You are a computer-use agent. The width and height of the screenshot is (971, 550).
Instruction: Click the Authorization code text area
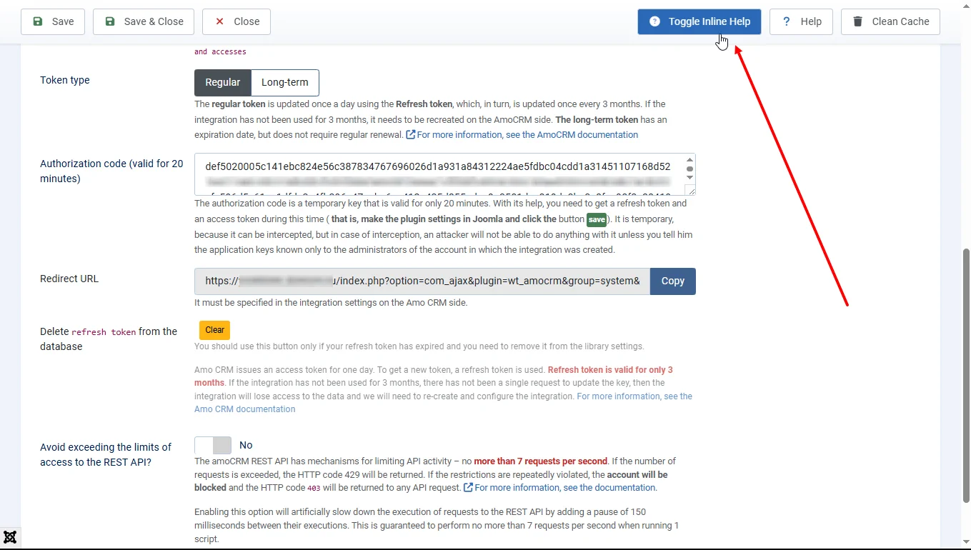coord(437,174)
